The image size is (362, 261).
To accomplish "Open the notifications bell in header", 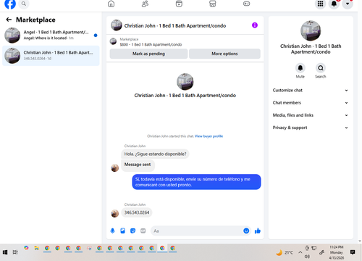I will pyautogui.click(x=334, y=4).
